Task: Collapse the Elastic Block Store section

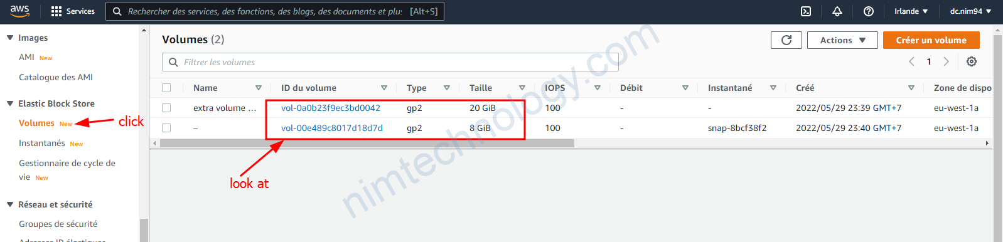Action: [x=10, y=103]
